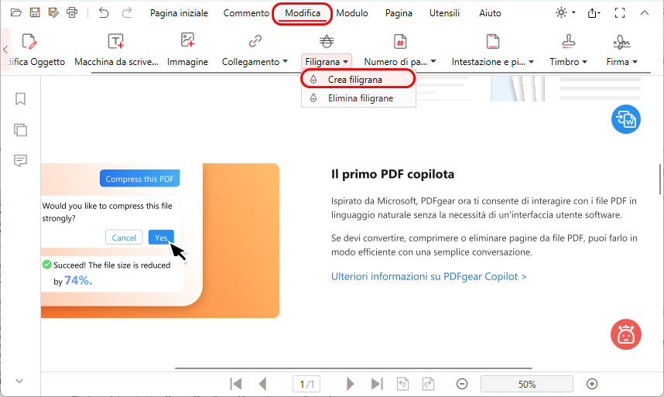Open the Aiuto tab
This screenshot has height=397, width=664.
(490, 13)
